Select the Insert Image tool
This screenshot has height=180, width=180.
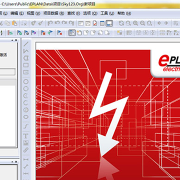(x=26, y=143)
